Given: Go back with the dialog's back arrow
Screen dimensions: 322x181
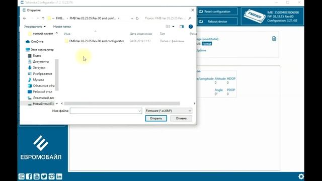Looking at the screenshot, I should coord(25,18).
